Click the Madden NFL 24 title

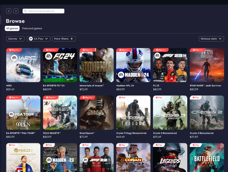pos(125,86)
